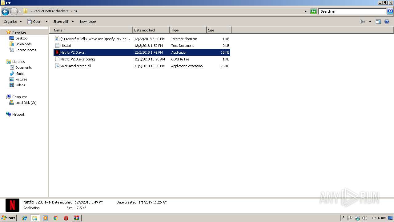Open the 'Share with' menu

point(63,22)
